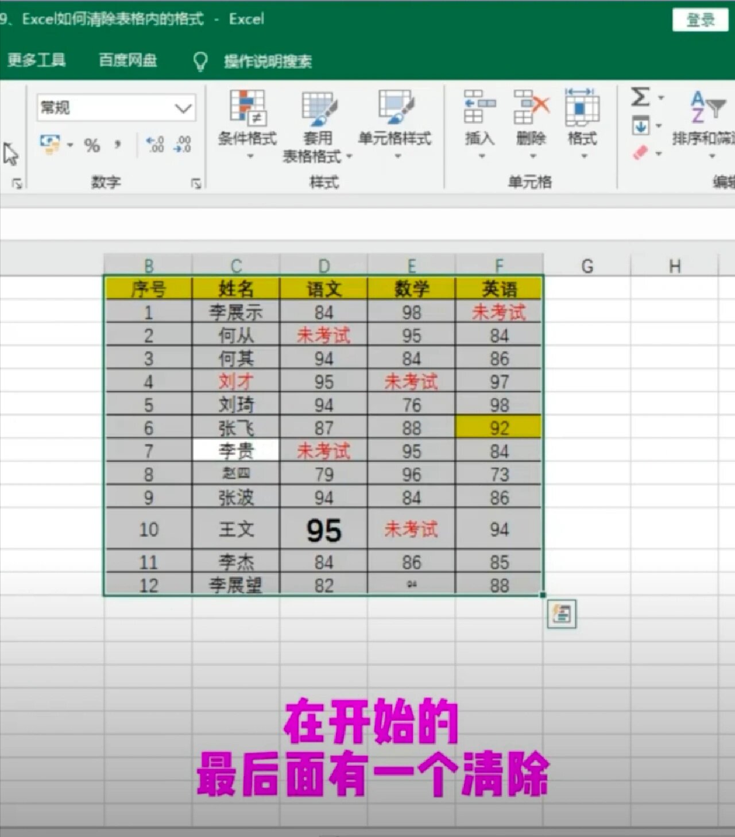The height and width of the screenshot is (837, 735).
Task: Apply percent style (%) format
Action: point(92,145)
